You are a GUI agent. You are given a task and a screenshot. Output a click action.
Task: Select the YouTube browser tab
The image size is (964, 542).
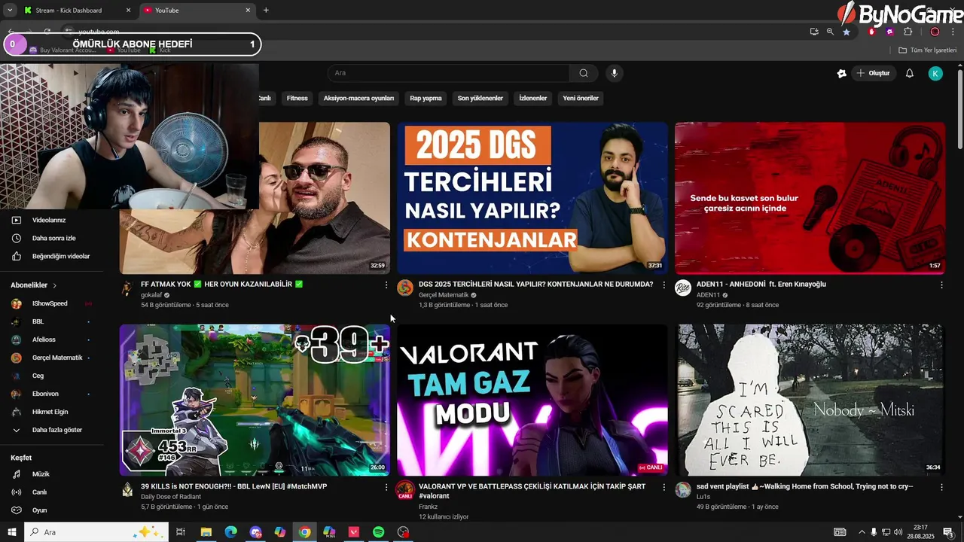[x=196, y=11]
